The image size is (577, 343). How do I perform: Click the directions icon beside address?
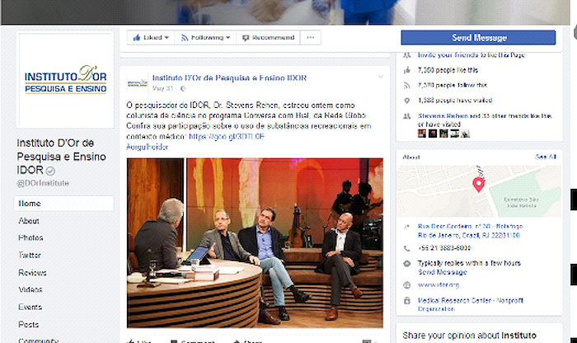point(407,227)
